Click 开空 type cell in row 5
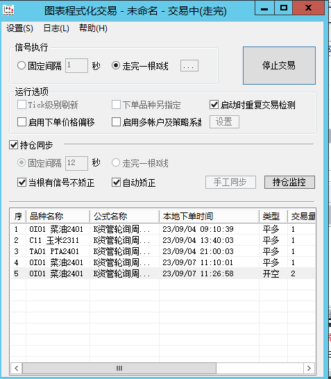 click(x=271, y=273)
